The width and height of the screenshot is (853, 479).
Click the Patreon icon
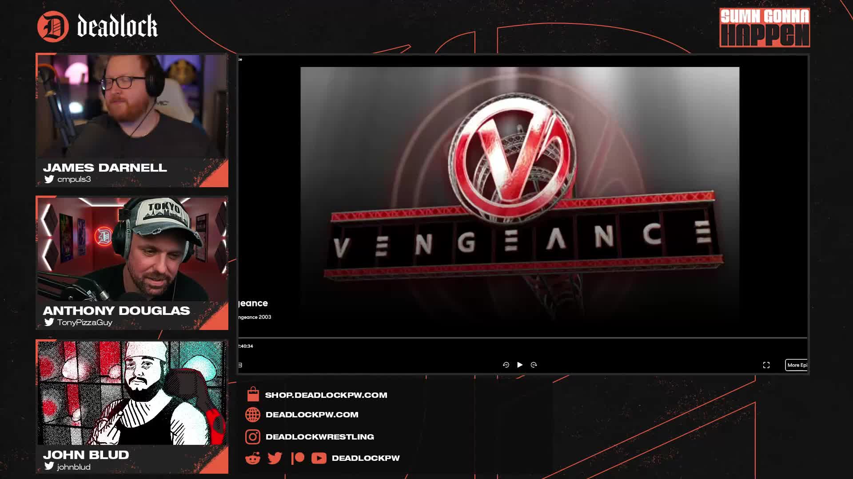coord(298,458)
